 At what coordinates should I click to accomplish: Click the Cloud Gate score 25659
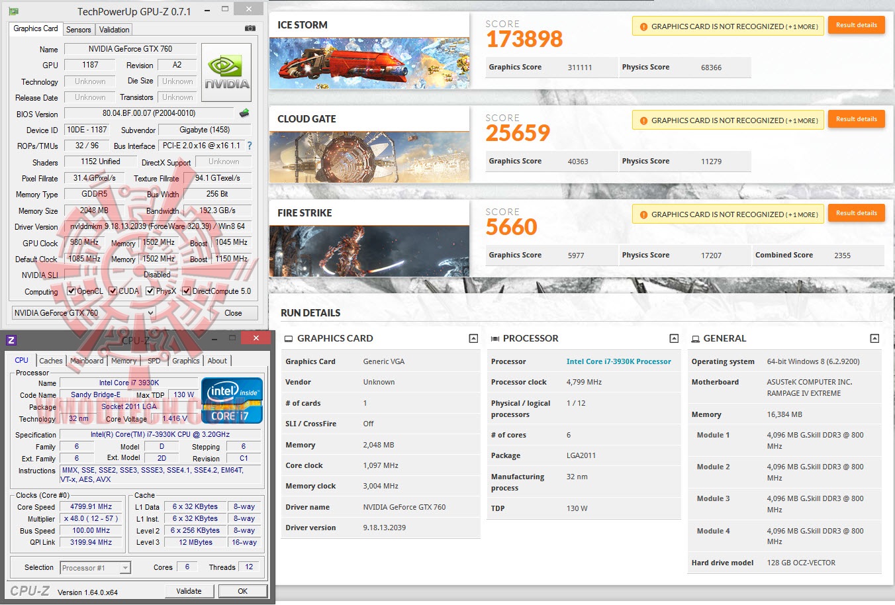pos(518,134)
